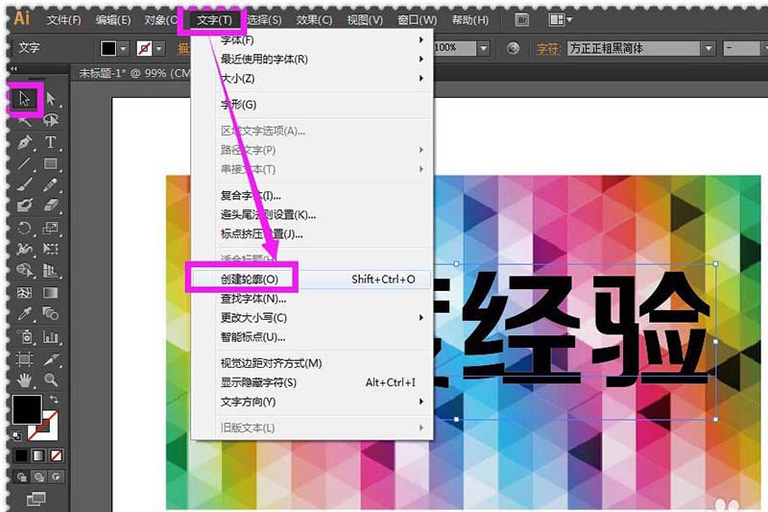The width and height of the screenshot is (768, 512).
Task: Select the Slice tool
Action: point(51,359)
